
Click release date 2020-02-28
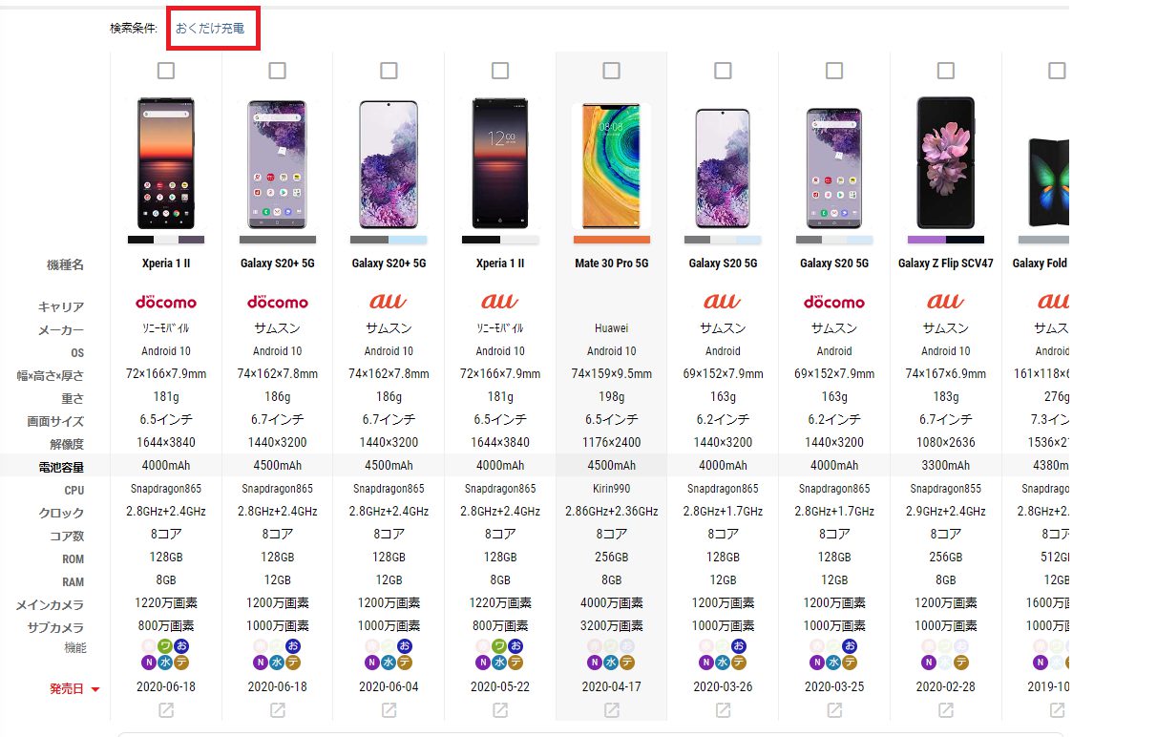[946, 687]
